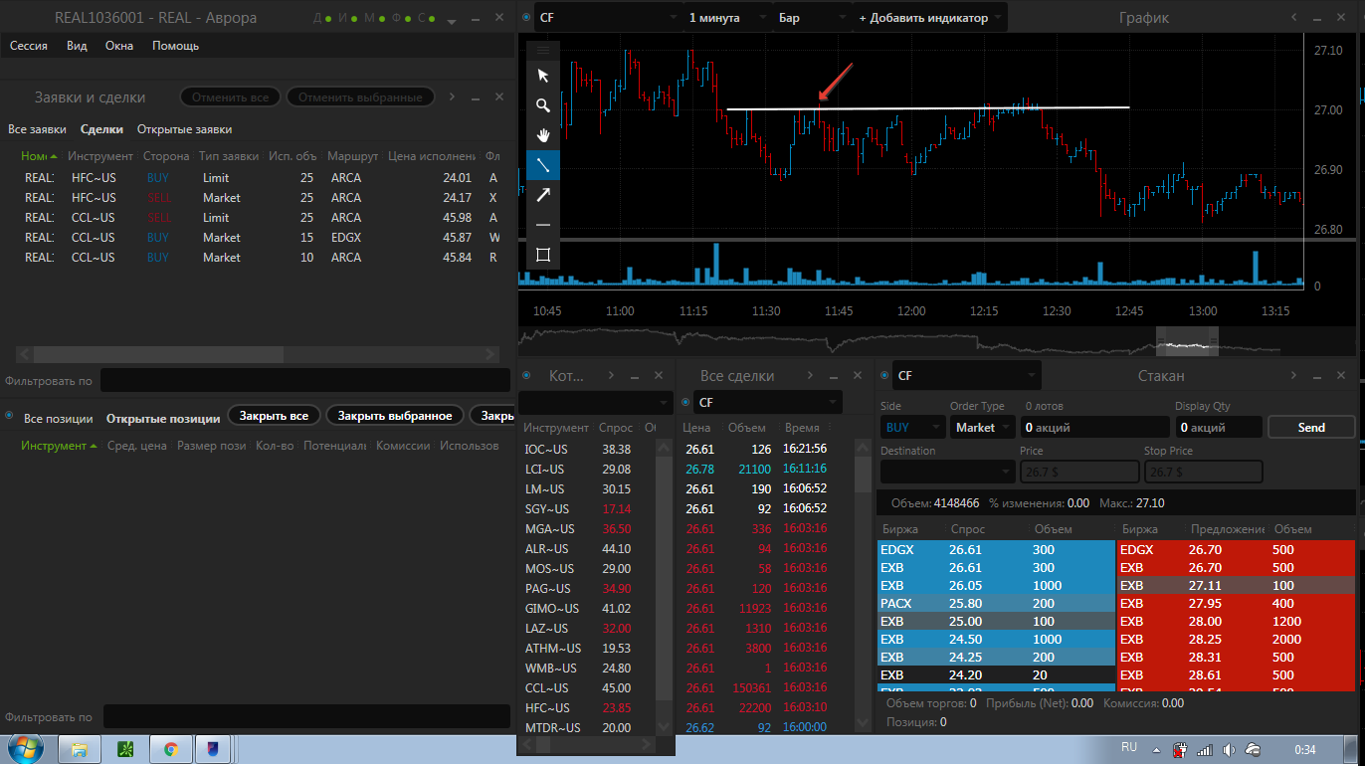This screenshot has height=766, width=1365.
Task: Open the Order Type Market dropdown
Action: [981, 427]
